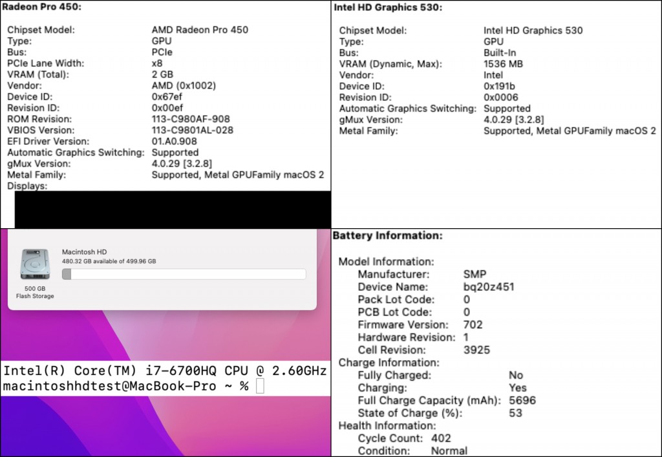Click the 'PCB Lot Code:' label
662x457 pixels.
click(x=395, y=312)
